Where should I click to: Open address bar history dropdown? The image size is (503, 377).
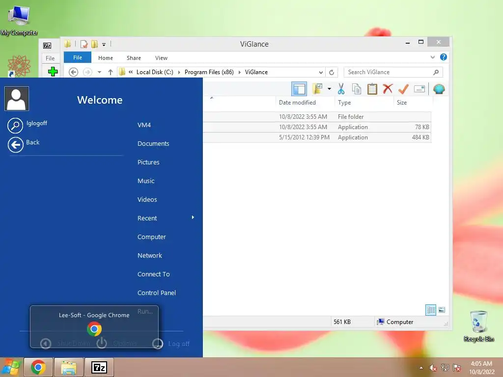321,72
